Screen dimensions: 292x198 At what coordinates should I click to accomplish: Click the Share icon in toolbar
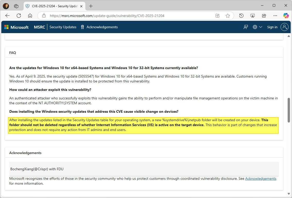(x=264, y=16)
